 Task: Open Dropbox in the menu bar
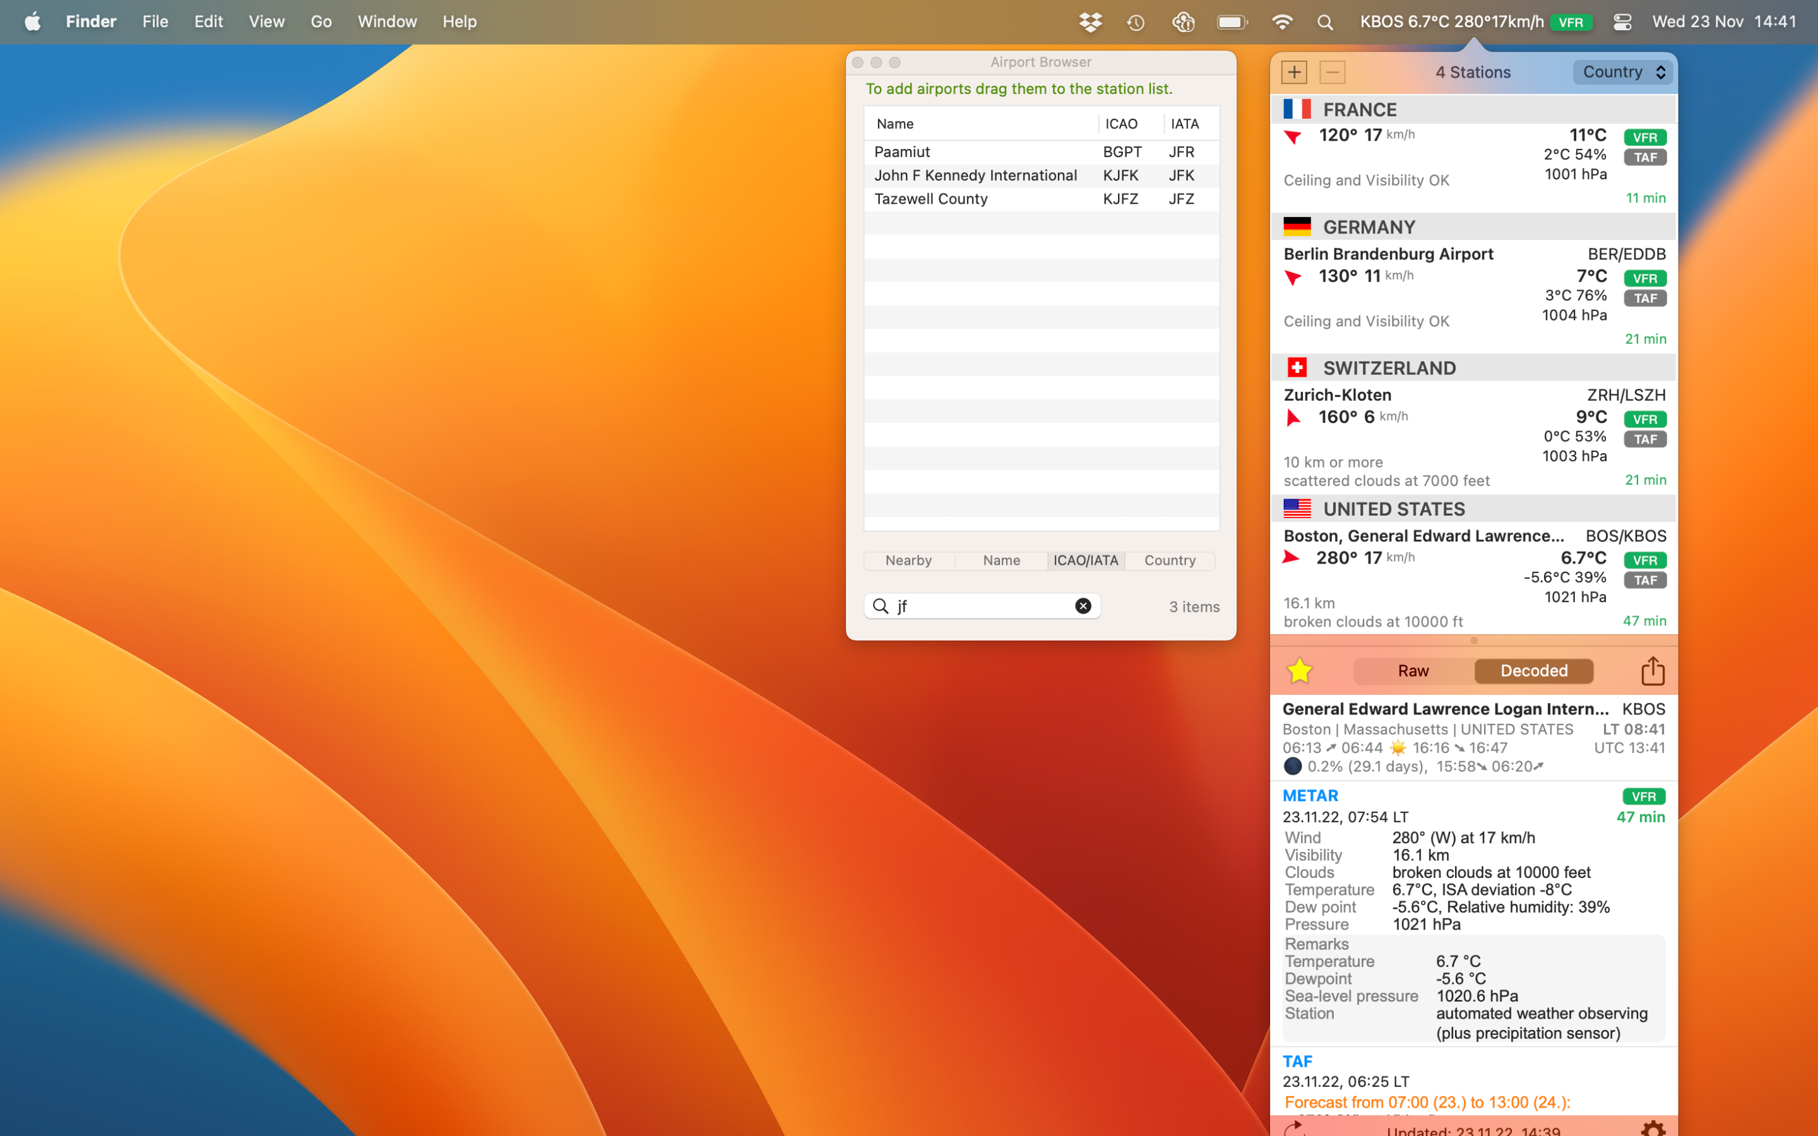tap(1090, 22)
